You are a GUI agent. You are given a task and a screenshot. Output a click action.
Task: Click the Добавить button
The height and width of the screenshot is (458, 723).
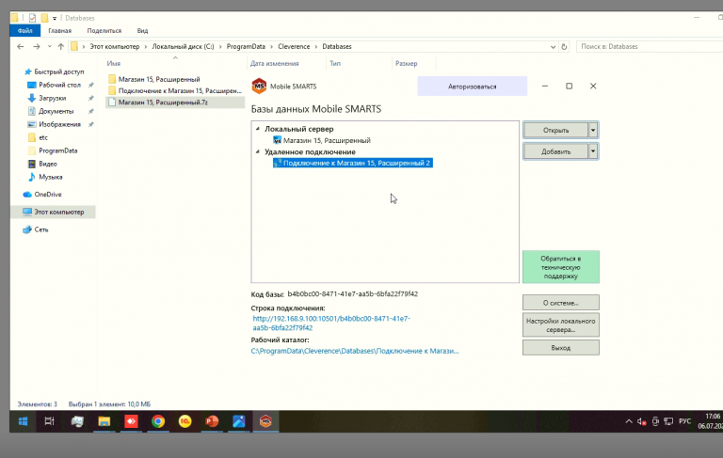556,151
